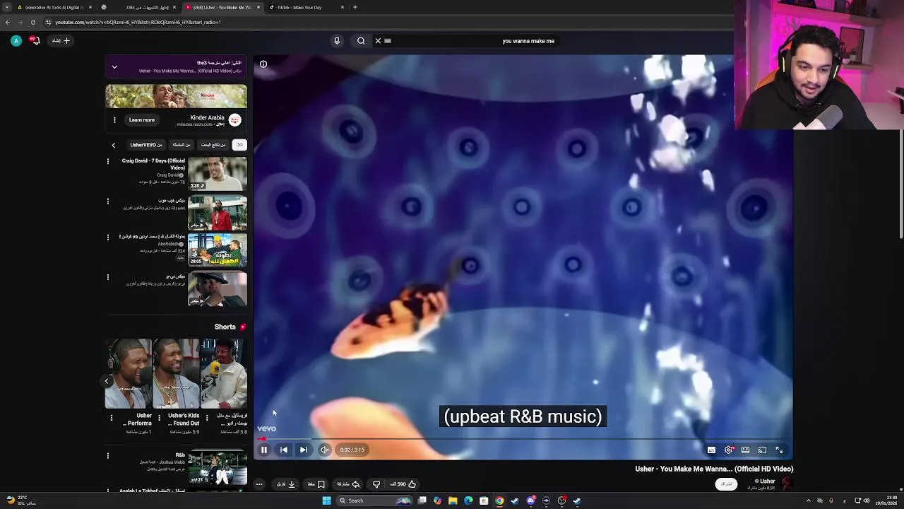The image size is (904, 509).
Task: Open the weather widget showing 22°C
Action: tap(20, 501)
